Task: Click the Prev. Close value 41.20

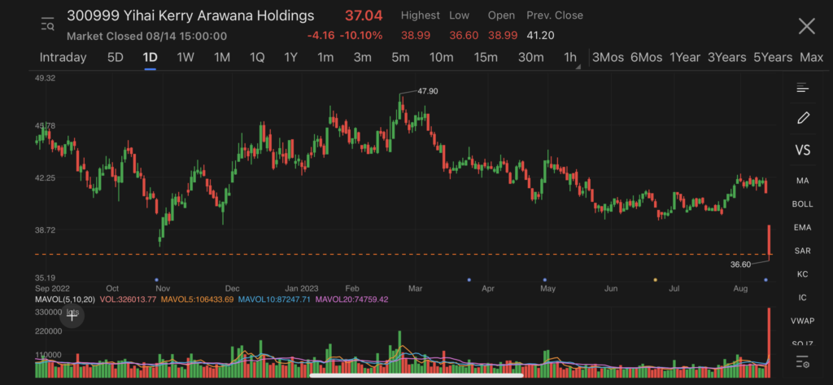Action: click(540, 36)
